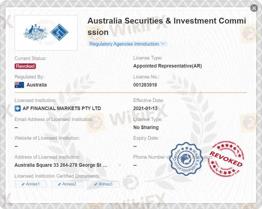The height and width of the screenshot is (209, 262).
Task: Click the AF FINANCIAL MARKETS institution icon
Action: point(17,108)
